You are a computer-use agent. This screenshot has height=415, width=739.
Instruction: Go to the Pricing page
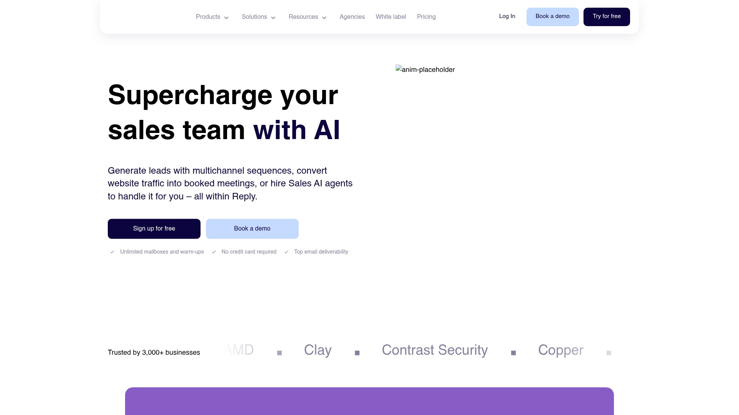[426, 17]
